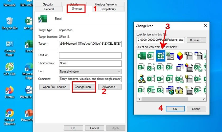The width and height of the screenshot is (222, 132).
Task: Click the icon list's right scroll arrow
Action: click(204, 99)
